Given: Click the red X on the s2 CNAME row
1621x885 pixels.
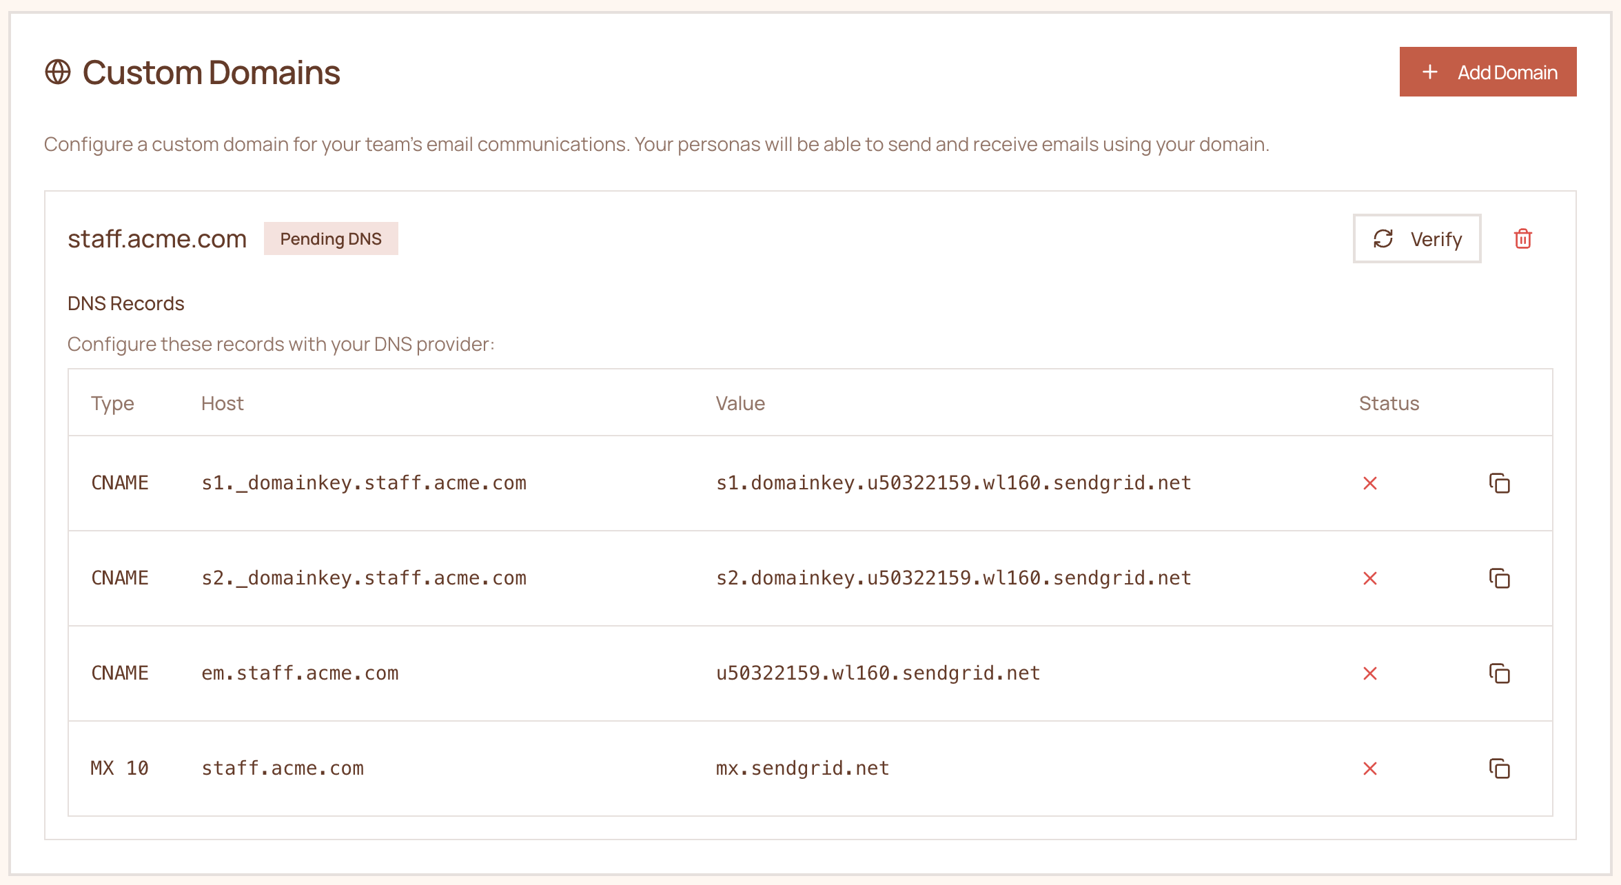Looking at the screenshot, I should click(x=1370, y=578).
